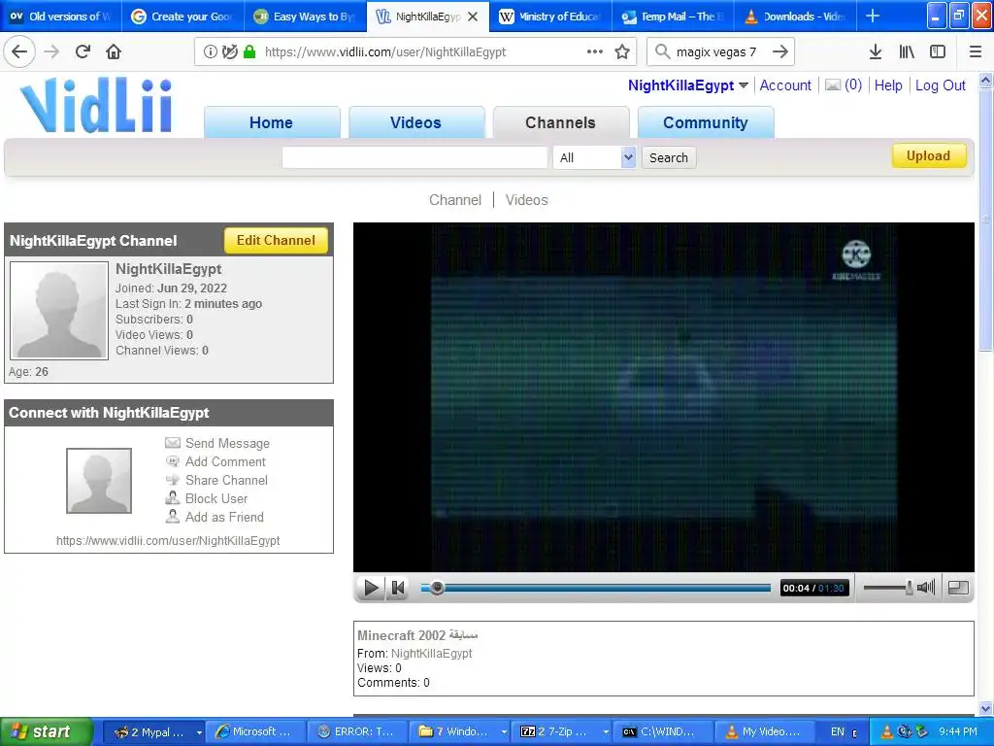The height and width of the screenshot is (746, 994).
Task: Click the tracking protection shield icon
Action: [x=229, y=51]
